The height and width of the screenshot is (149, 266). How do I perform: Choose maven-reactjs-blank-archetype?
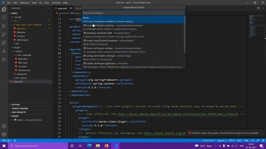click(x=133, y=42)
